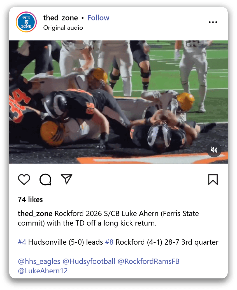
Task: Open The D Zone profile picture
Action: (x=26, y=22)
